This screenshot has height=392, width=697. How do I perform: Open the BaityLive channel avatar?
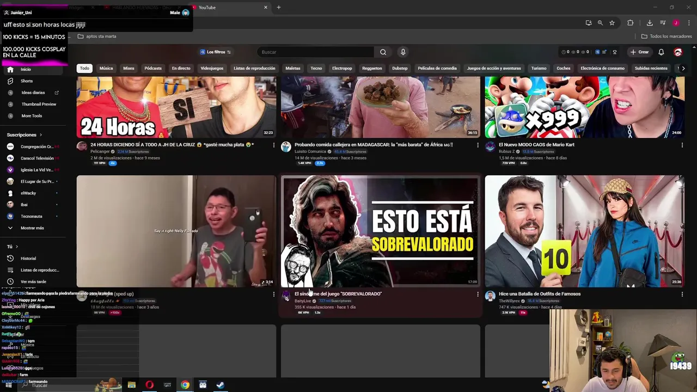[286, 296]
